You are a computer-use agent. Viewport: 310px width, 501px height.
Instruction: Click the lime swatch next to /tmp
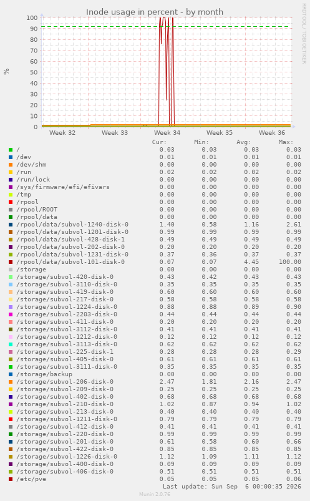(x=11, y=195)
